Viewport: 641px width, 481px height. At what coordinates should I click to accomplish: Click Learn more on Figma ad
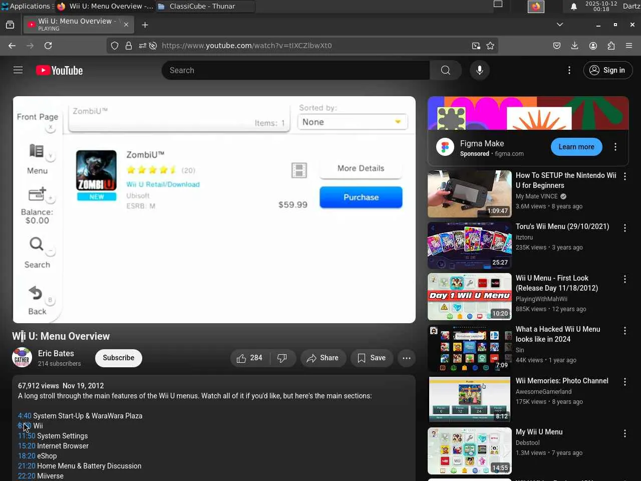576,147
